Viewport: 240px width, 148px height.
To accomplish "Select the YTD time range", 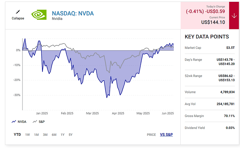I will pos(17,135).
